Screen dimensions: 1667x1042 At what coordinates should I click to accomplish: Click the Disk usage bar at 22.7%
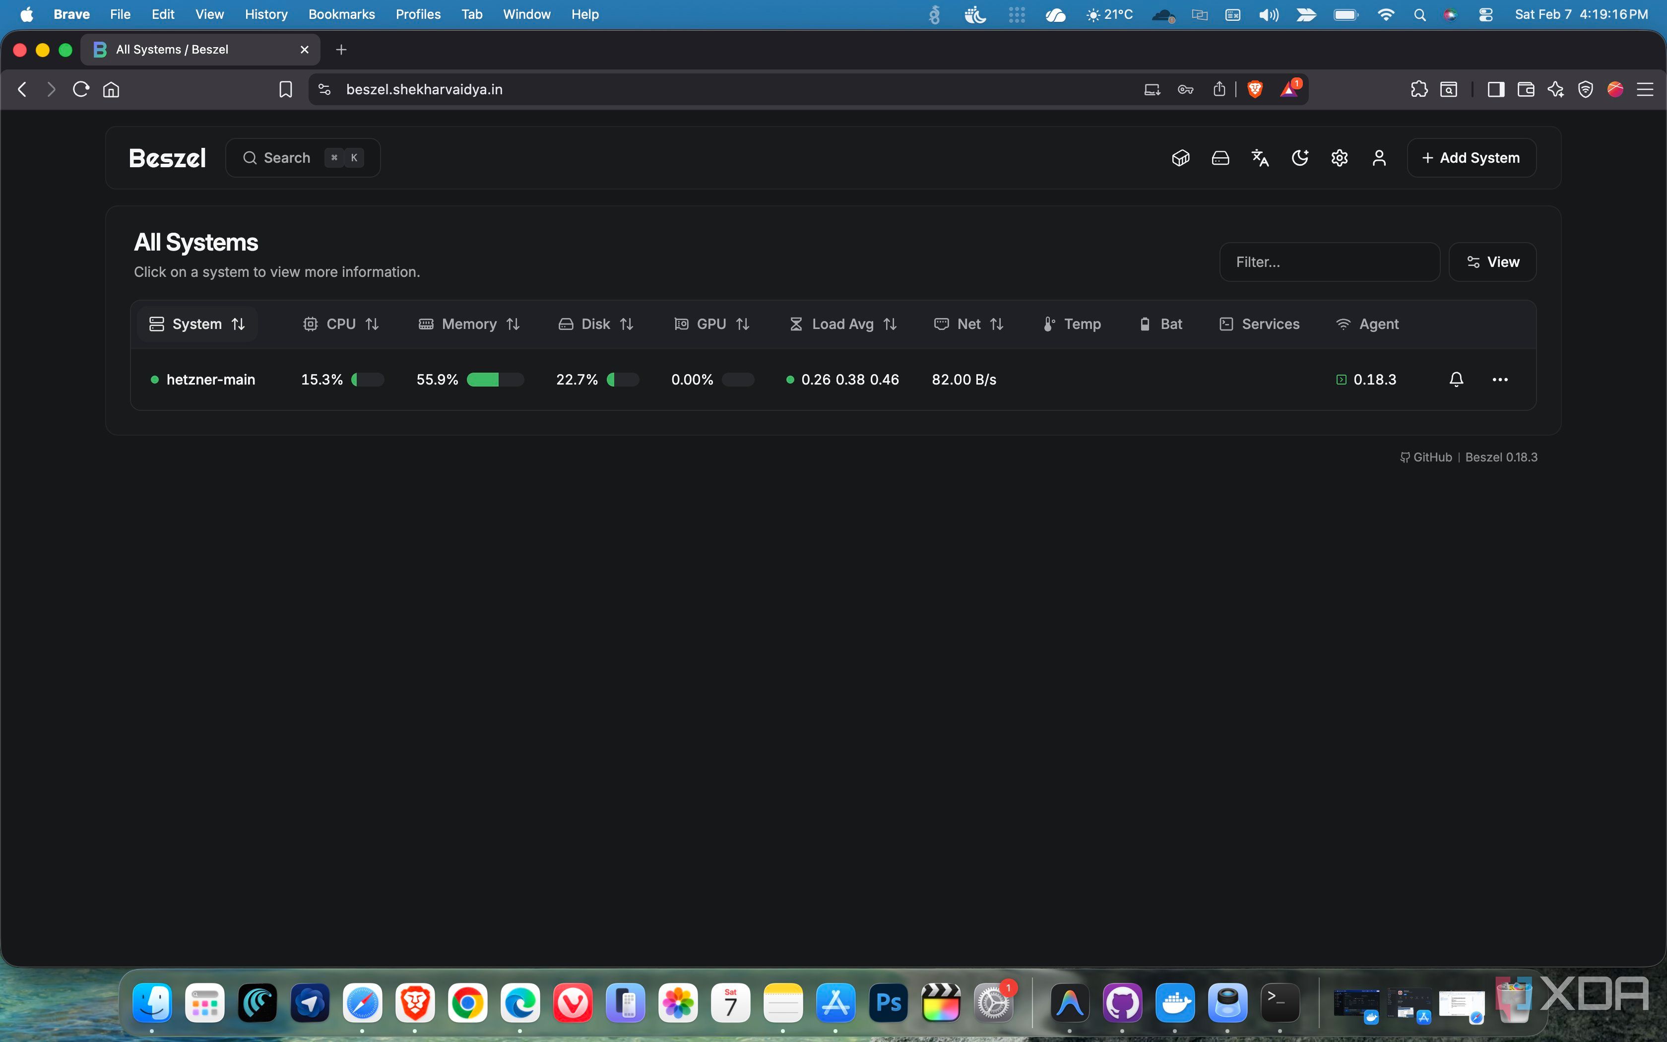point(623,380)
